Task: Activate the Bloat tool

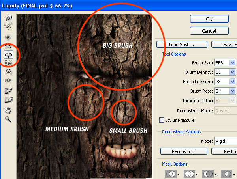Action: [x=8, y=54]
